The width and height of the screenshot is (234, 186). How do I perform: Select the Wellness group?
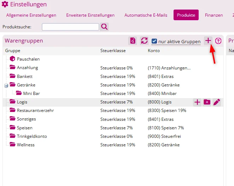(x=26, y=145)
